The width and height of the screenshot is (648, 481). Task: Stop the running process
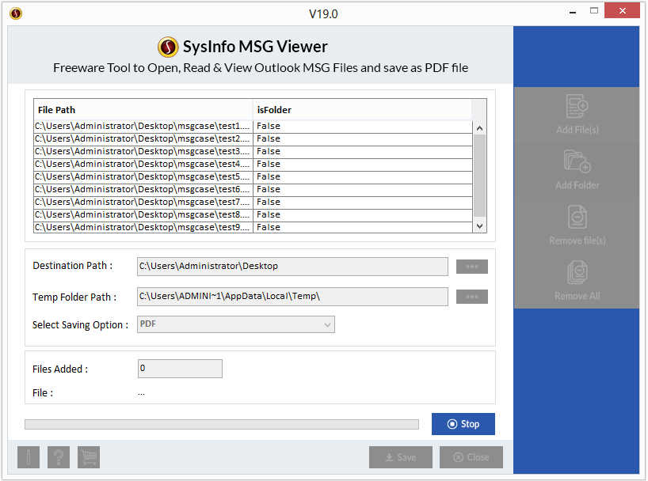pyautogui.click(x=463, y=424)
